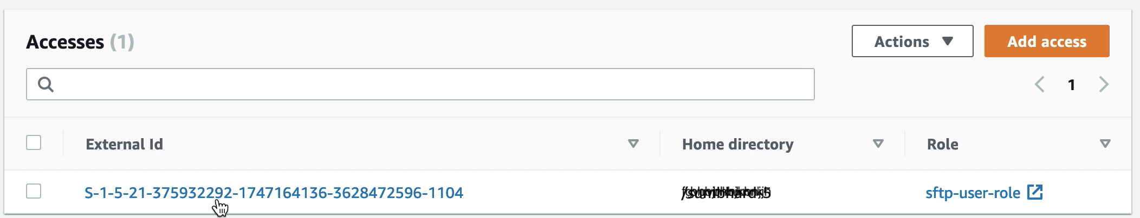The width and height of the screenshot is (1140, 218).
Task: Go to next page with right chevron
Action: (x=1104, y=85)
